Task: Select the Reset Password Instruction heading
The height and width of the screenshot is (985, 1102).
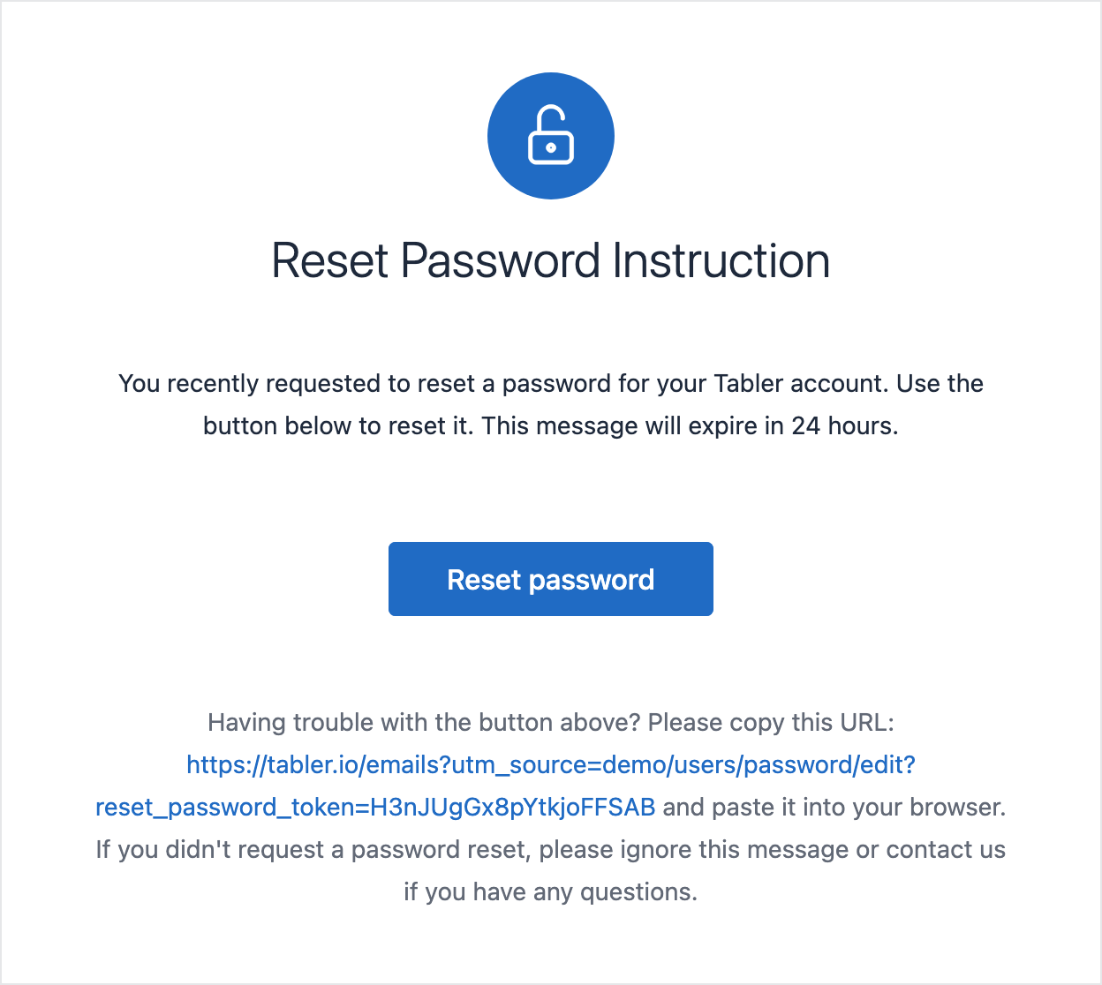Action: [550, 261]
